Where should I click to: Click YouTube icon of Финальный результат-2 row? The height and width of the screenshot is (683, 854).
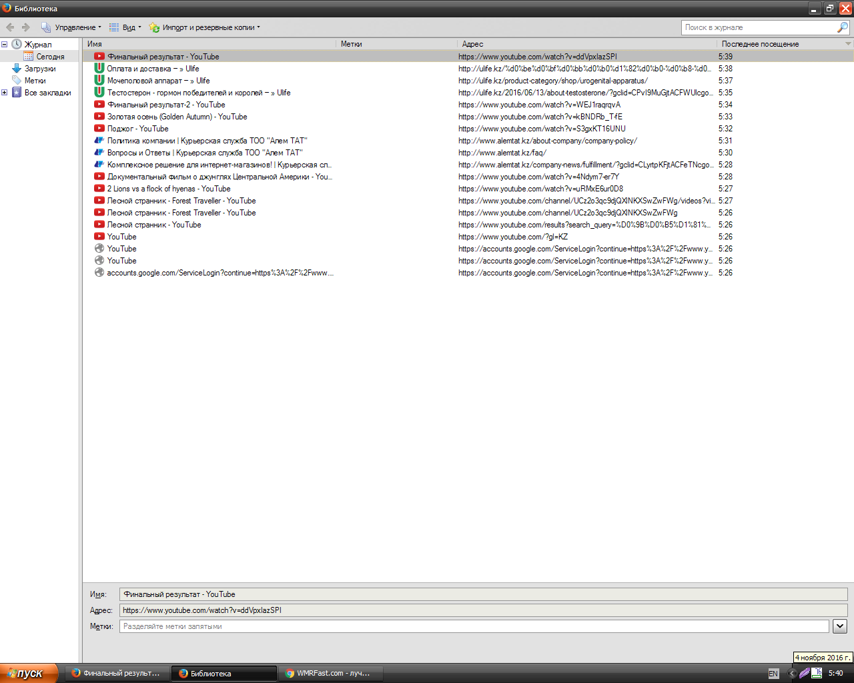(99, 105)
